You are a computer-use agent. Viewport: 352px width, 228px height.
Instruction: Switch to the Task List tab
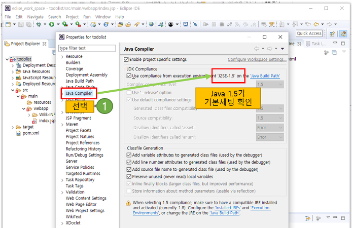(x=316, y=44)
